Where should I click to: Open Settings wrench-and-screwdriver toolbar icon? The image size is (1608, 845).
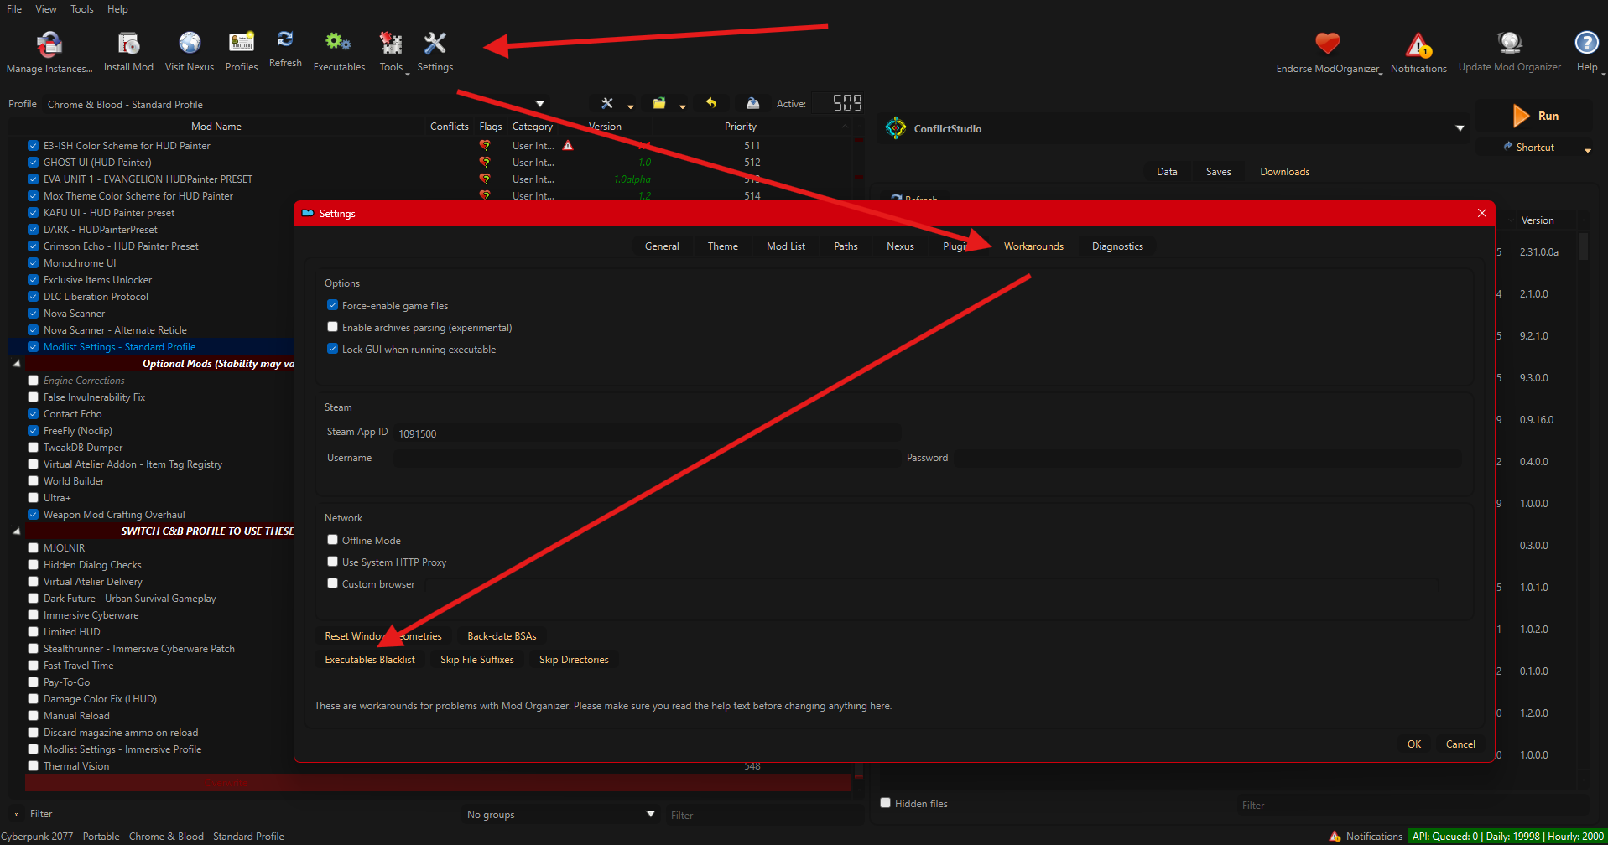pyautogui.click(x=435, y=43)
